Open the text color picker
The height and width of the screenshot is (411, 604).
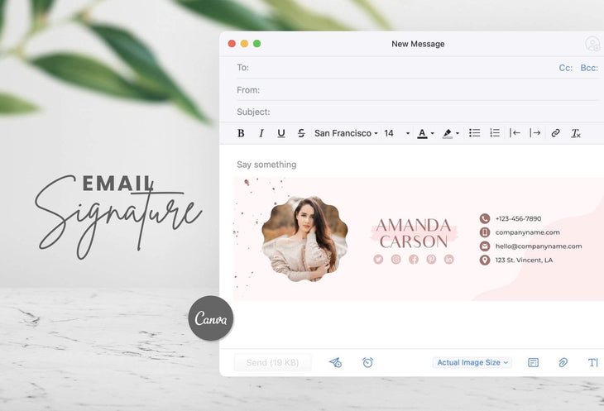pos(425,133)
